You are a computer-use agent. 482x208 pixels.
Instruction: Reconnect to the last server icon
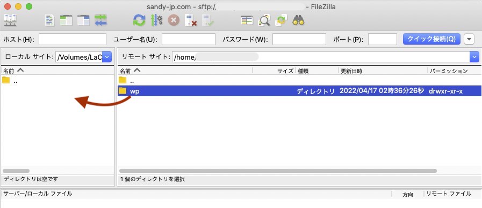(208, 20)
